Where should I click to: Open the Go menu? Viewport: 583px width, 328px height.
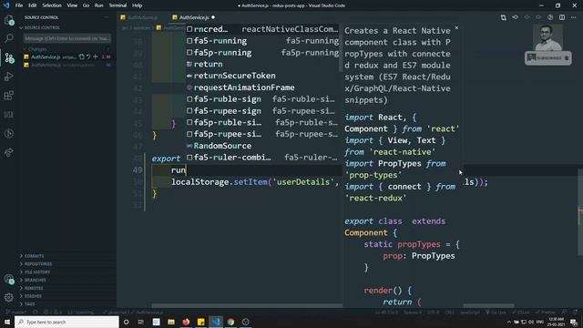point(86,5)
